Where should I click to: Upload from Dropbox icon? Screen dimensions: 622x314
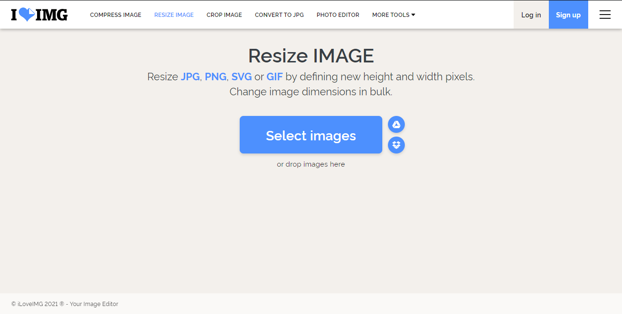click(x=396, y=145)
